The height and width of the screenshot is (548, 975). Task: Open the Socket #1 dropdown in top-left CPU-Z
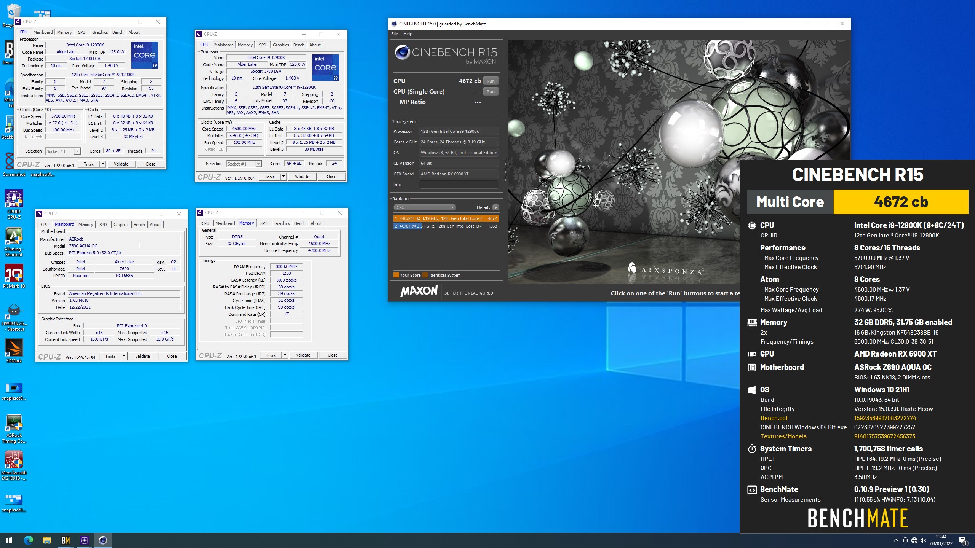[x=63, y=151]
